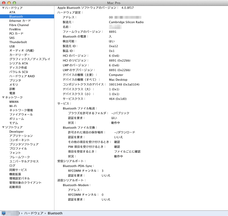Select SAS in the hardware list
Viewport: 228px width, 216px height.
(x=12, y=38)
